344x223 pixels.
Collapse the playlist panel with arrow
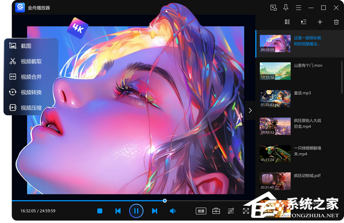(x=250, y=110)
